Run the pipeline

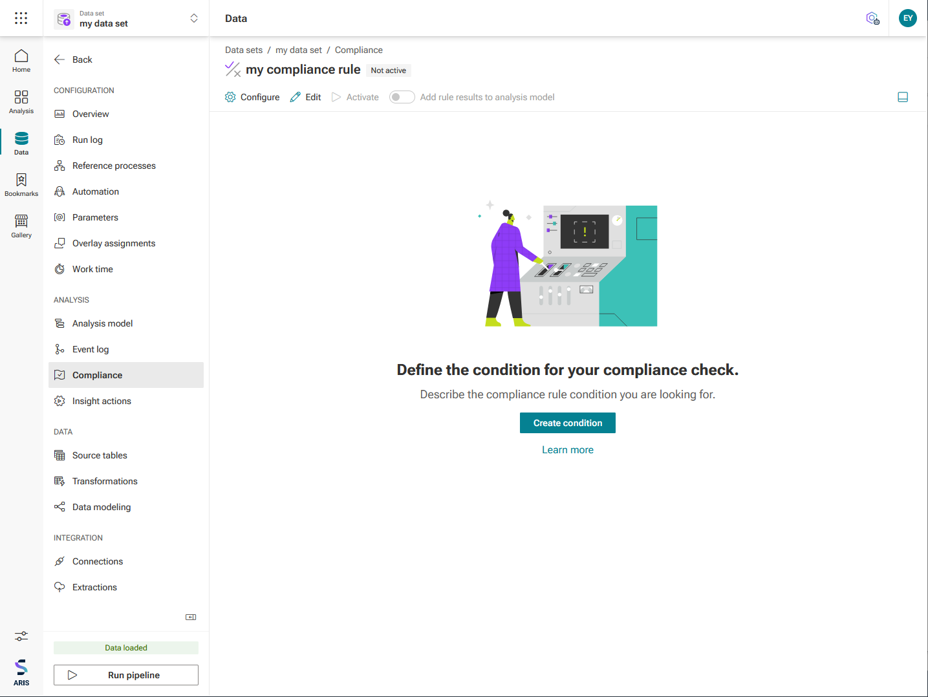pos(126,675)
